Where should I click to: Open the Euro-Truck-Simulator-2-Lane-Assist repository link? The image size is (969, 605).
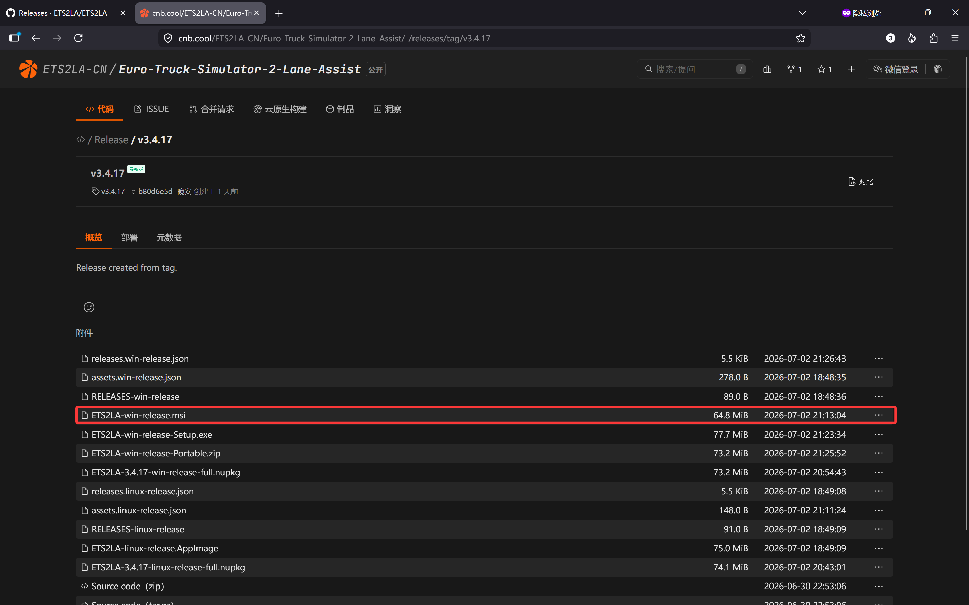click(240, 69)
